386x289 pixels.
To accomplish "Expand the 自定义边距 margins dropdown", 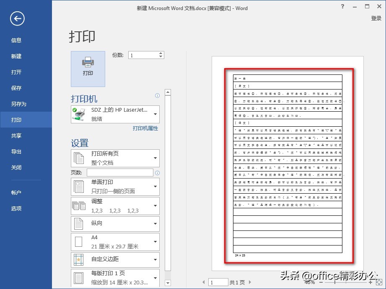I will (x=155, y=259).
